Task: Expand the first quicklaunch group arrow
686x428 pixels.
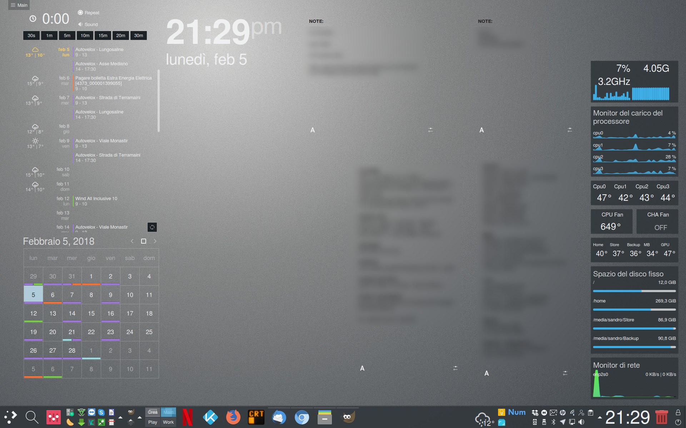Action: click(x=120, y=417)
